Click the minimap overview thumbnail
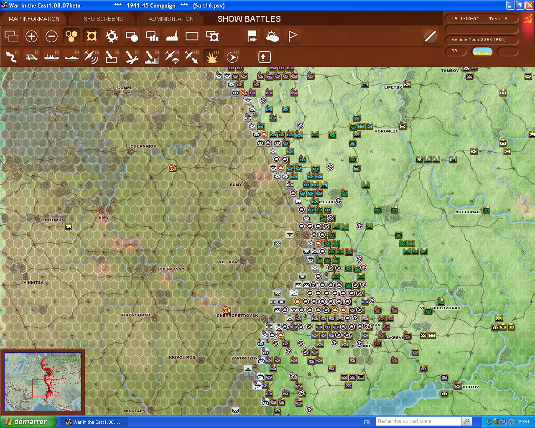This screenshot has width=535, height=428. tap(43, 382)
